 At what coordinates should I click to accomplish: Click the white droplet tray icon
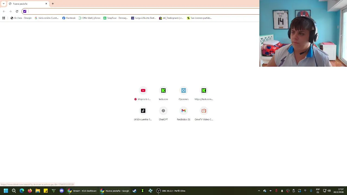282,191
